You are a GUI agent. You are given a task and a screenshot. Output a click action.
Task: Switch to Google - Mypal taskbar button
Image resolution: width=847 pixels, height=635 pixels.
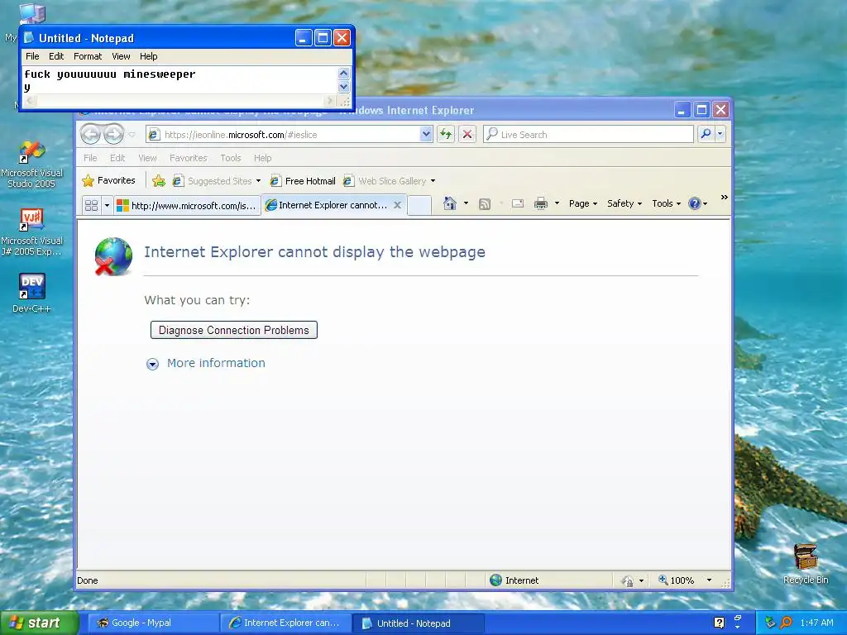point(153,623)
